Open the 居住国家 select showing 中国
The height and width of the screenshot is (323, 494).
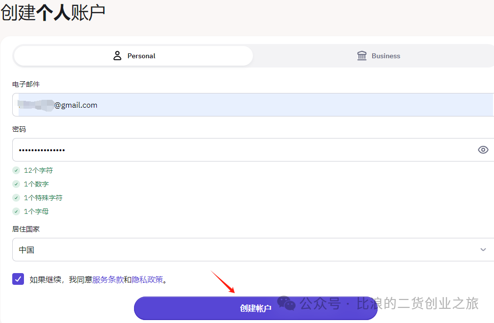[x=245, y=250]
